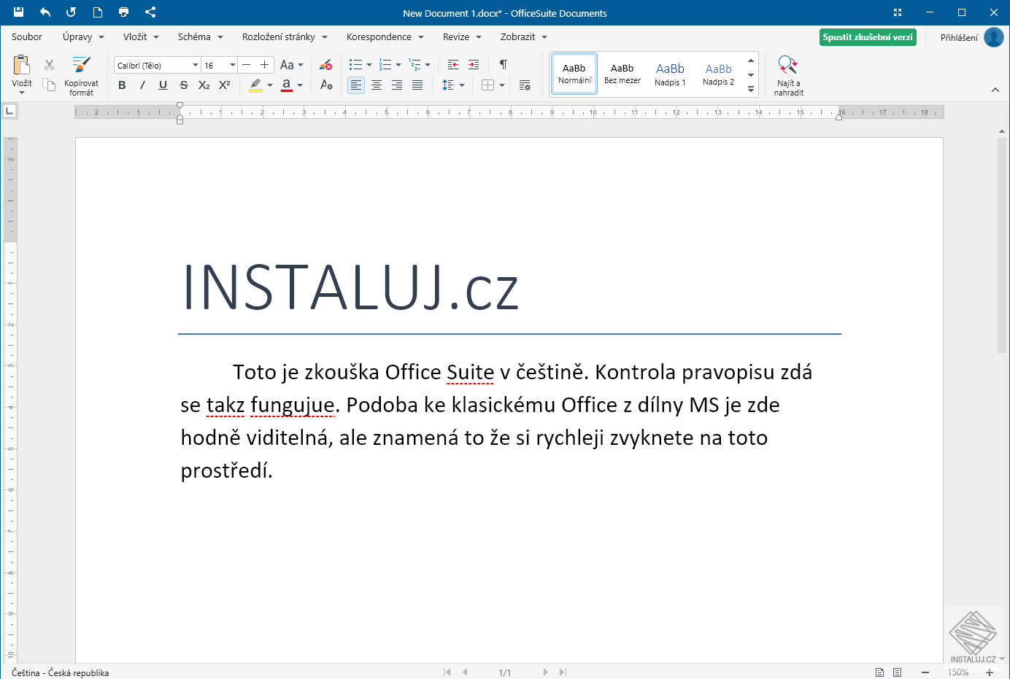This screenshot has width=1010, height=679.
Task: Toggle subscript formatting
Action: (204, 85)
